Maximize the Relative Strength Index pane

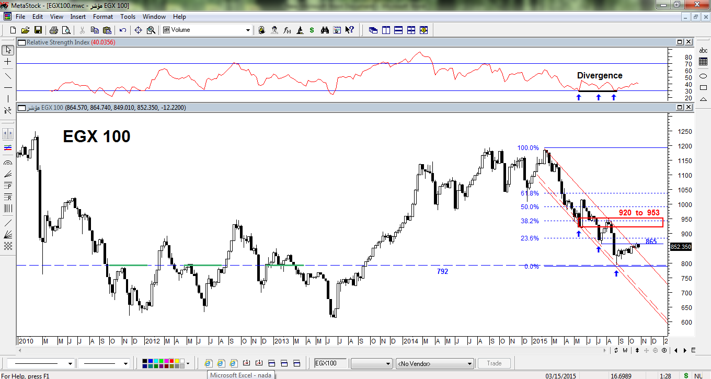click(x=680, y=42)
